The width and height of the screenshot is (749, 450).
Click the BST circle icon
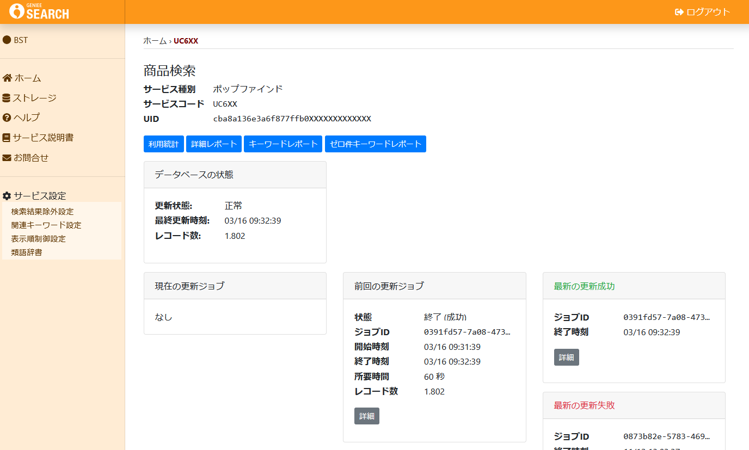[x=7, y=40]
